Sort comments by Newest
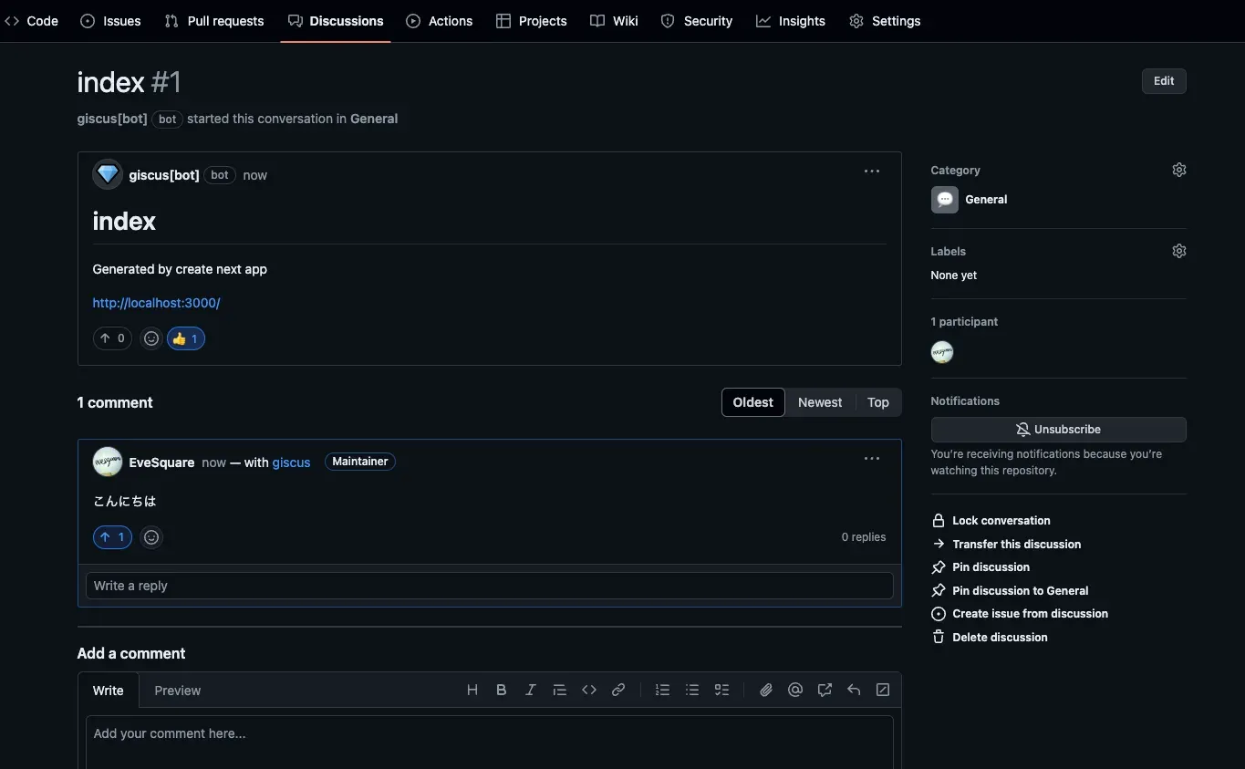Image resolution: width=1245 pixels, height=769 pixels. pos(820,402)
